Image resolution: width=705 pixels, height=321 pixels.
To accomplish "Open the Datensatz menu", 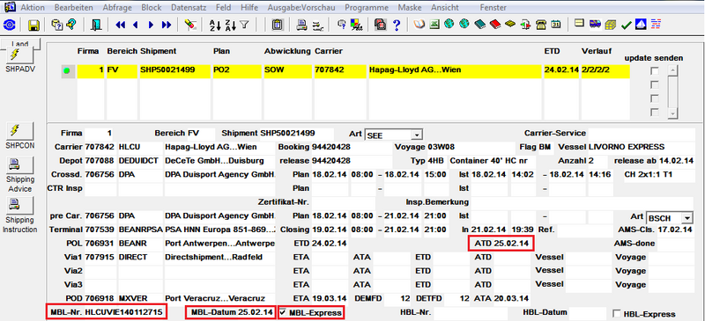I will [x=189, y=8].
